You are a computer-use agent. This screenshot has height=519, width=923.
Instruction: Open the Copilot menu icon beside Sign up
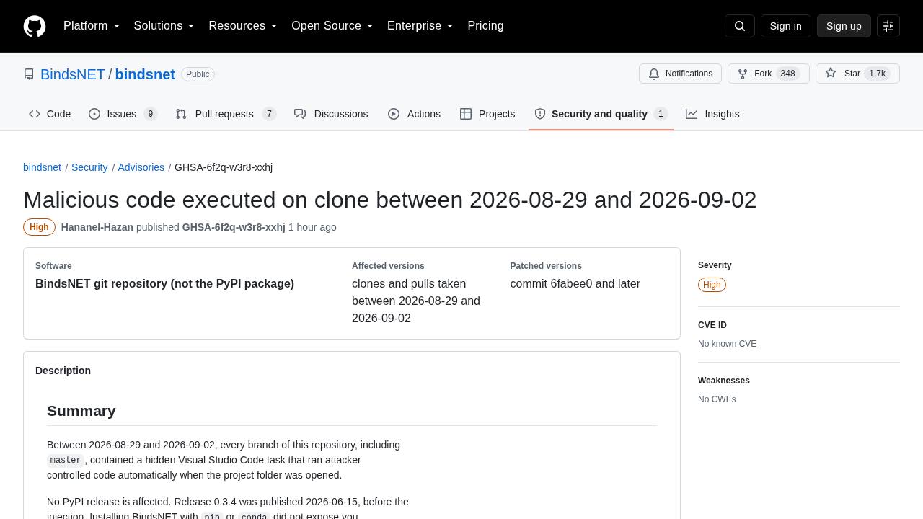click(888, 26)
